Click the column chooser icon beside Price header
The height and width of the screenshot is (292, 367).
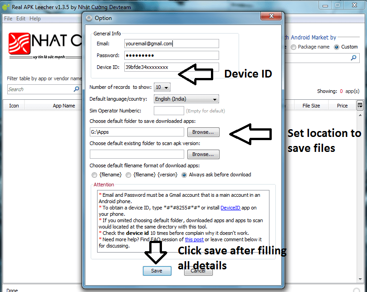pyautogui.click(x=360, y=106)
